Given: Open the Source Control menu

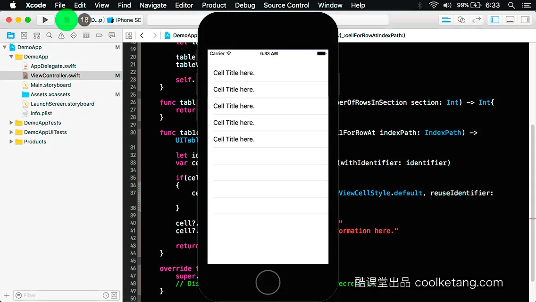Looking at the screenshot, I should (286, 5).
